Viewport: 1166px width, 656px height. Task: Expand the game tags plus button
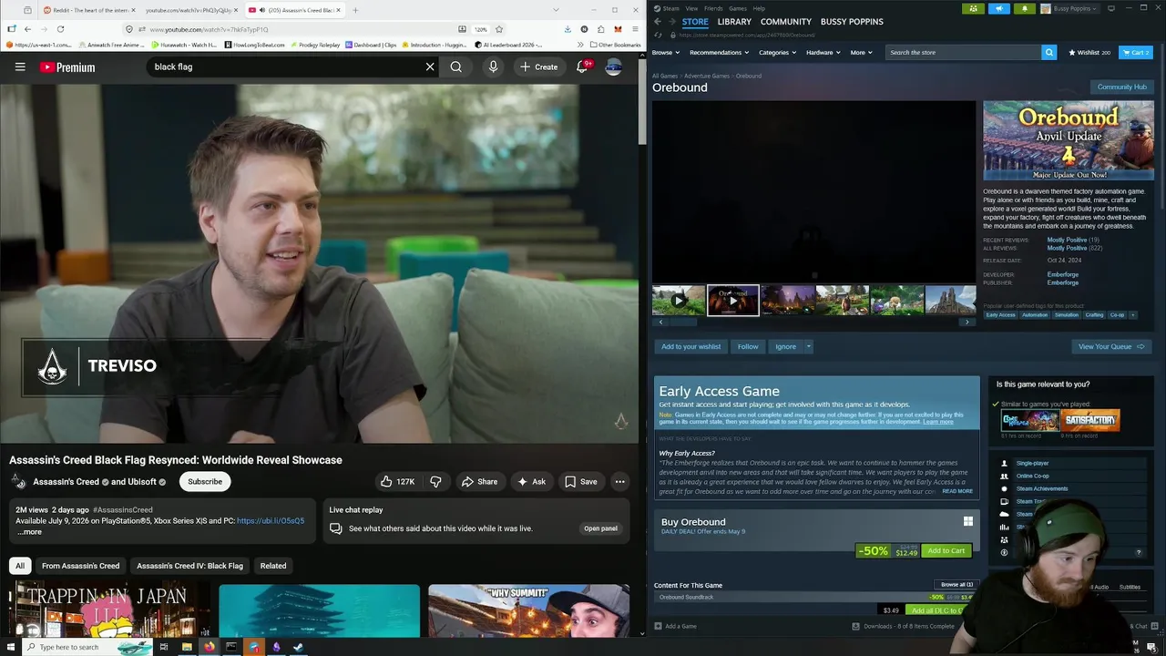coord(1133,315)
